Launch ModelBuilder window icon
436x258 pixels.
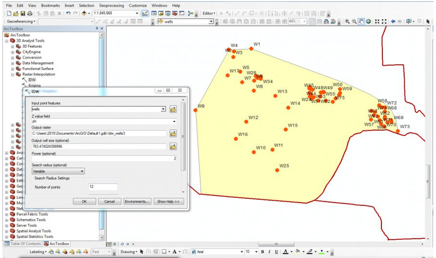[x=191, y=13]
